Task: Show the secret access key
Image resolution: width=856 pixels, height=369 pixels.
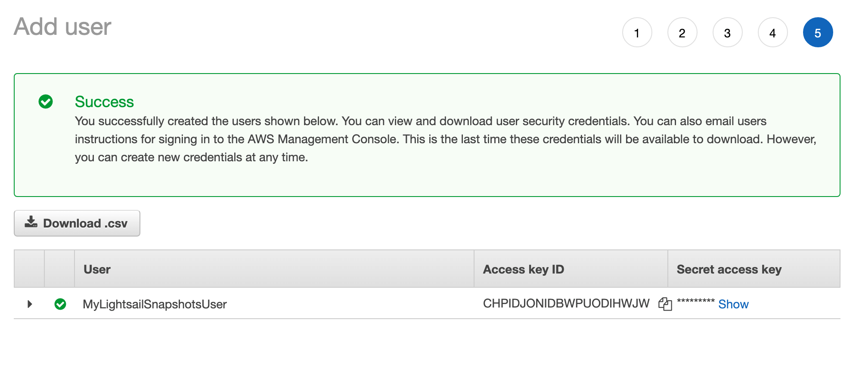Action: (x=733, y=304)
